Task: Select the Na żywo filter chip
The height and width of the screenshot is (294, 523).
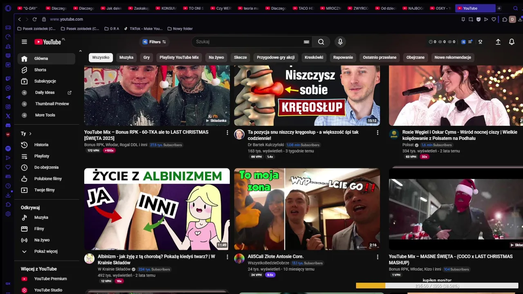Action: (x=216, y=58)
